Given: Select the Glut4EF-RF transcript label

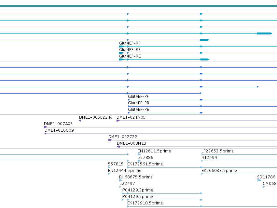Looking at the screenshot, I should tap(130, 43).
